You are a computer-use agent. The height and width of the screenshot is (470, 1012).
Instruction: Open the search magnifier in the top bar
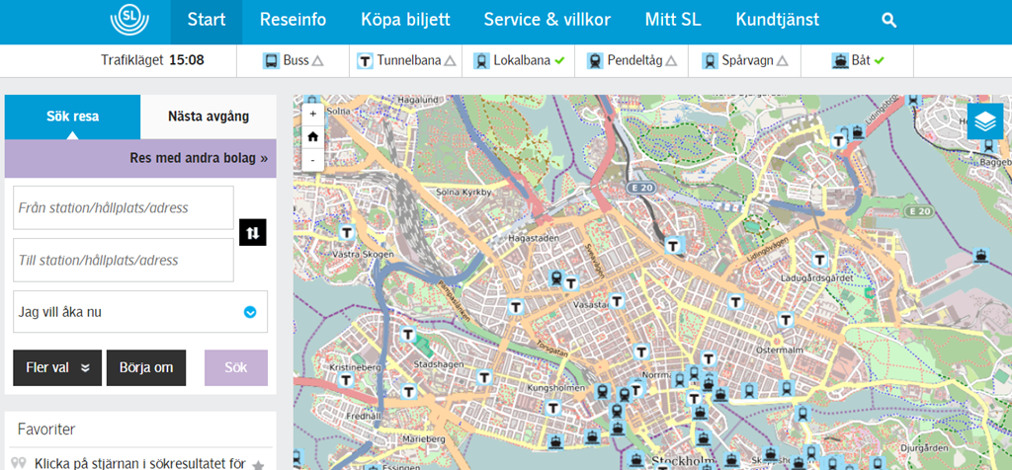888,20
